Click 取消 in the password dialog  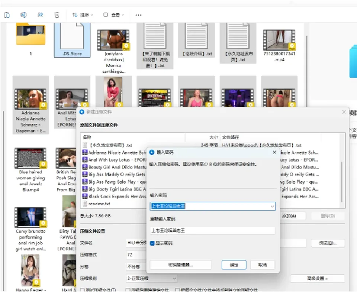coord(263,265)
